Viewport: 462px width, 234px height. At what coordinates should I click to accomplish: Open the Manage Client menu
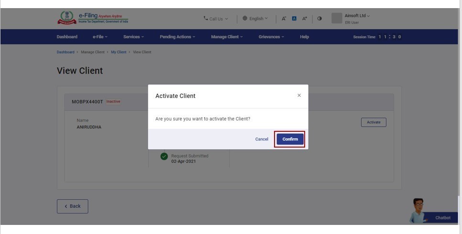[x=227, y=37]
